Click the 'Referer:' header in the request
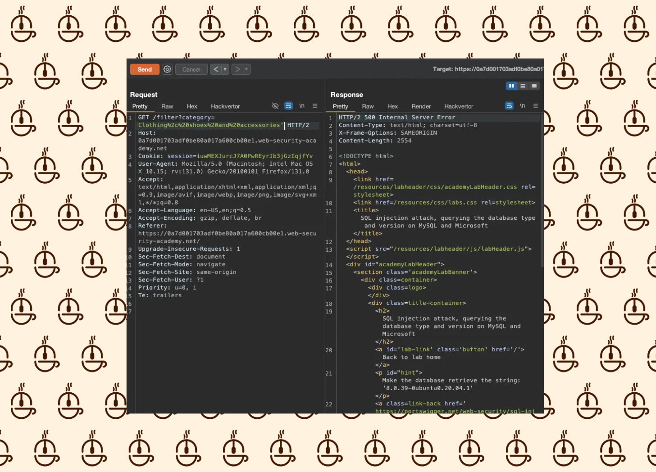 coord(152,226)
